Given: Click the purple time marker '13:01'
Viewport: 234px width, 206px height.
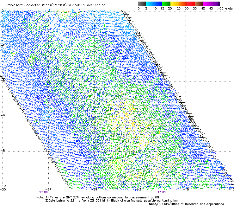Looking at the screenshot, I should pos(162,192).
